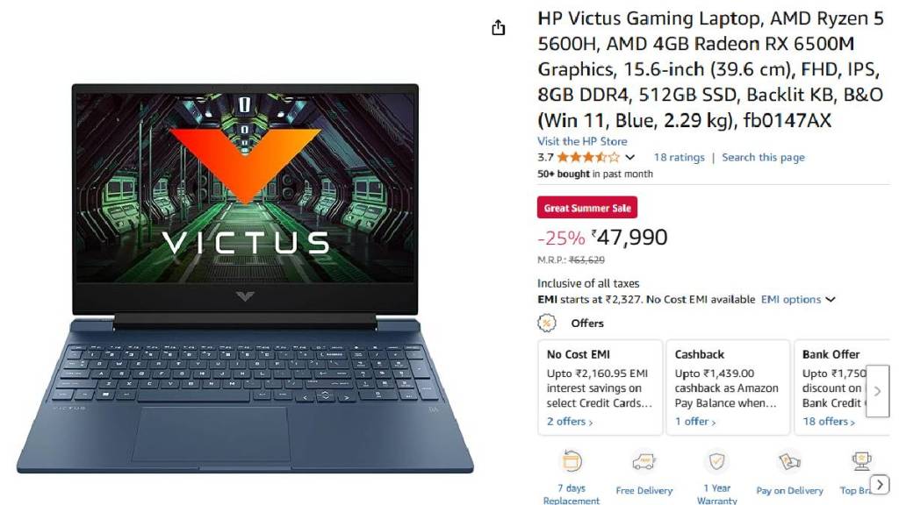
Task: Click the Offers percent badge icon
Action: coord(546,323)
